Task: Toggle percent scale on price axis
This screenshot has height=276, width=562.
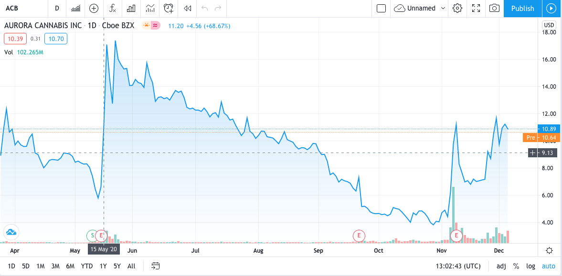Action: (x=516, y=266)
